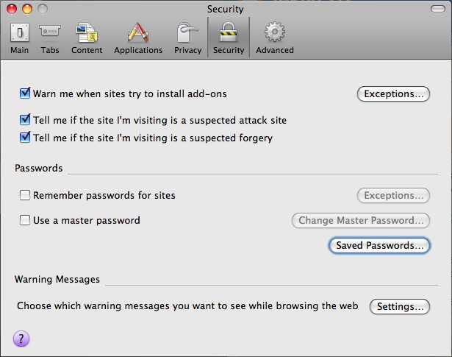The image size is (452, 357).
Task: Close the Security window with red button
Action: click(12, 9)
